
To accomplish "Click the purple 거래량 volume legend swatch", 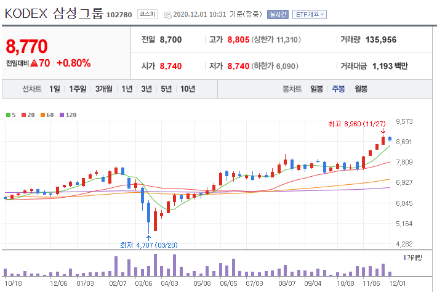I will coord(404,258).
